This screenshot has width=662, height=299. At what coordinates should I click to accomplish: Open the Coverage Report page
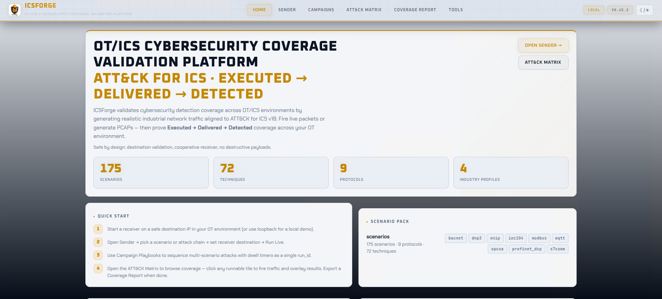pos(415,10)
